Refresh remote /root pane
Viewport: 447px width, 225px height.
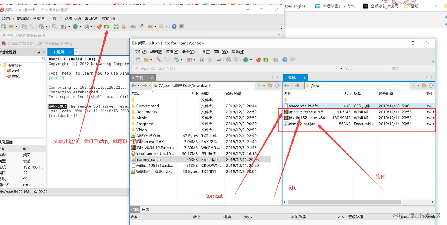point(431,85)
